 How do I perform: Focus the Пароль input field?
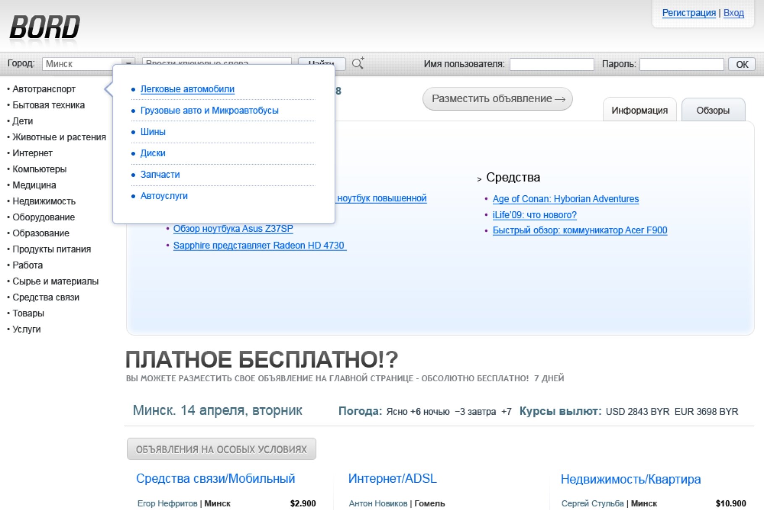pyautogui.click(x=681, y=64)
